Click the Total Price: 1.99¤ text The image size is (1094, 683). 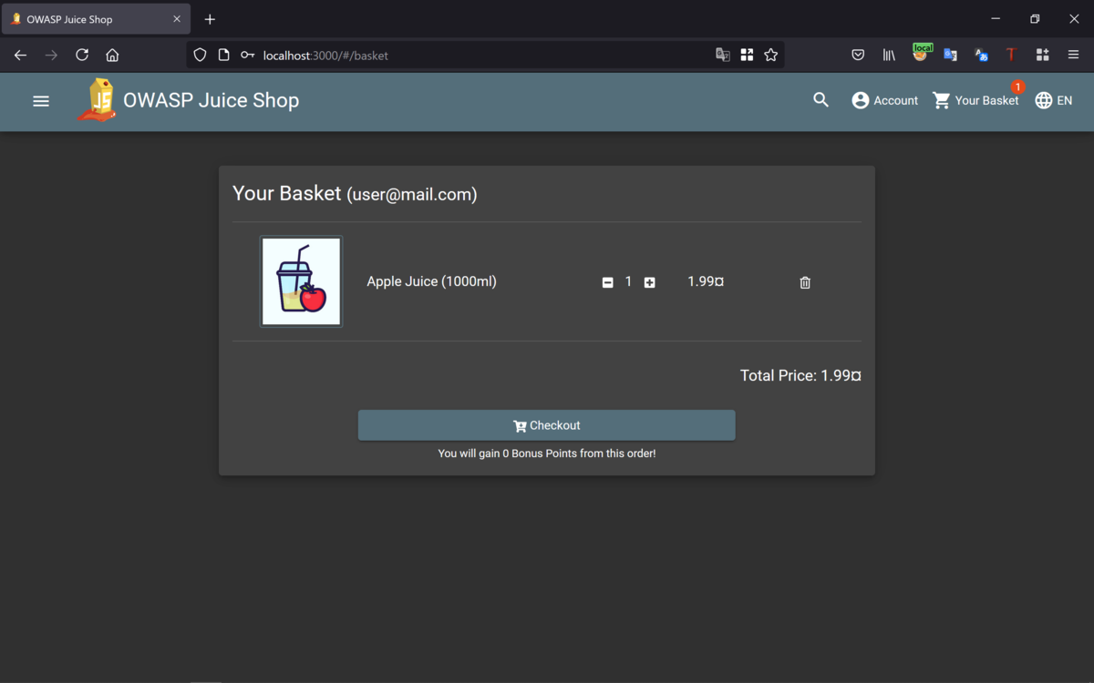tap(800, 375)
